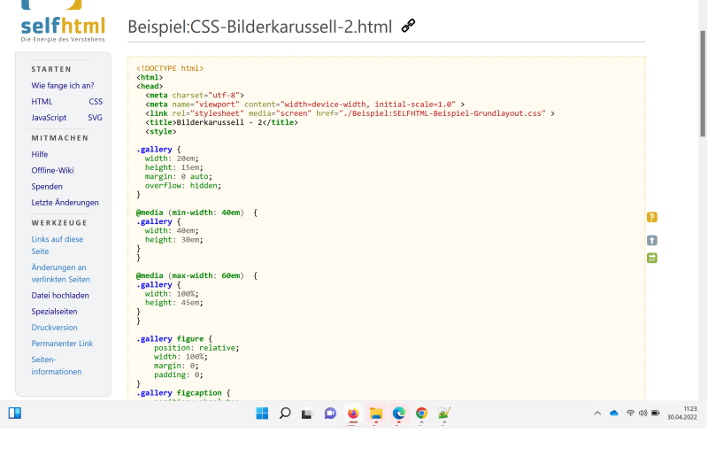
Task: Select "Letzte Änderungen" in sidebar
Action: 65,203
